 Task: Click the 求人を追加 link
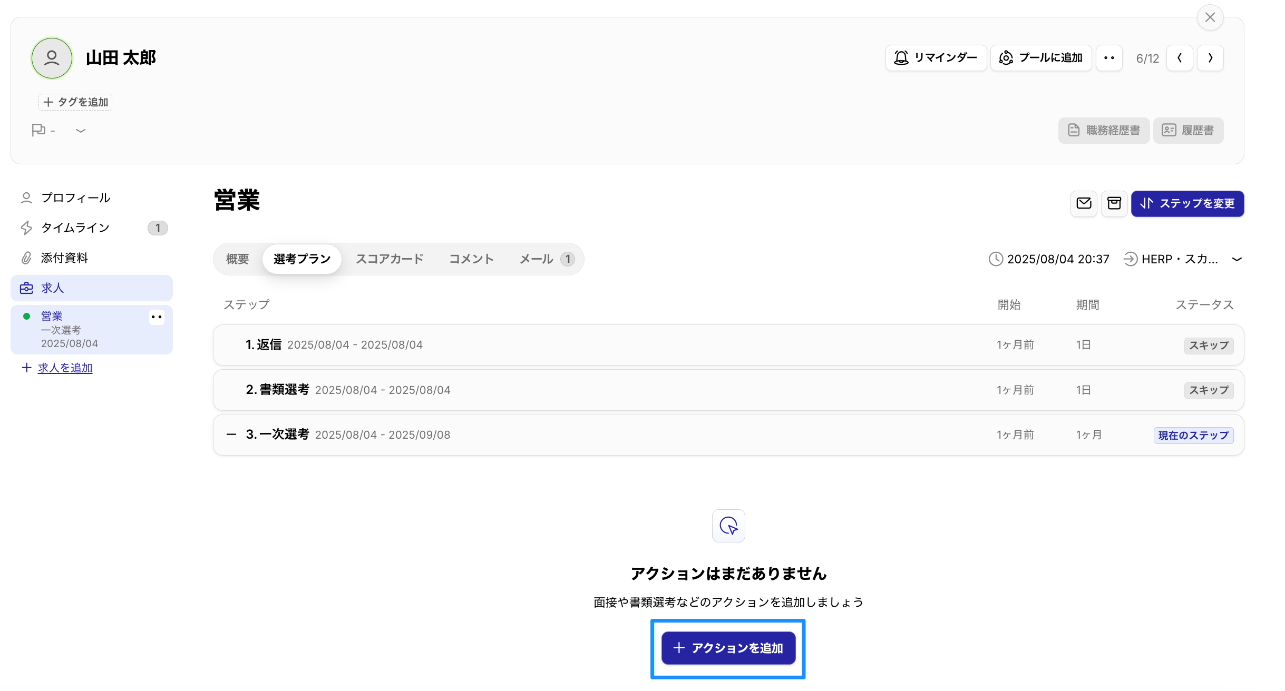click(x=65, y=368)
